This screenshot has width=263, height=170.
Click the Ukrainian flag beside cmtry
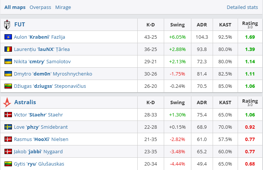click(8, 61)
